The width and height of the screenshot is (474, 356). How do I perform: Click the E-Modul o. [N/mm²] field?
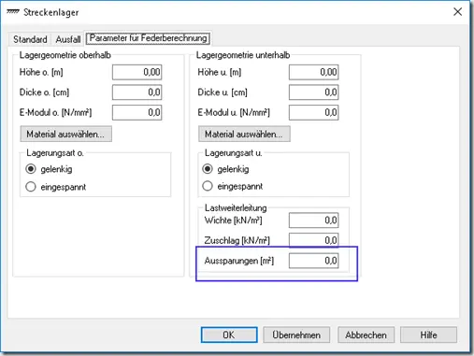pyautogui.click(x=137, y=112)
